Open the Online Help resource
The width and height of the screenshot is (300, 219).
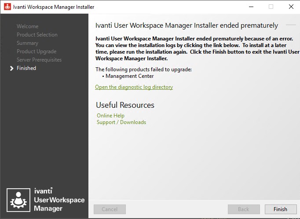(x=110, y=116)
